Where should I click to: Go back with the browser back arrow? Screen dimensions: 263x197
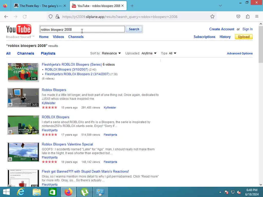(x=6, y=17)
